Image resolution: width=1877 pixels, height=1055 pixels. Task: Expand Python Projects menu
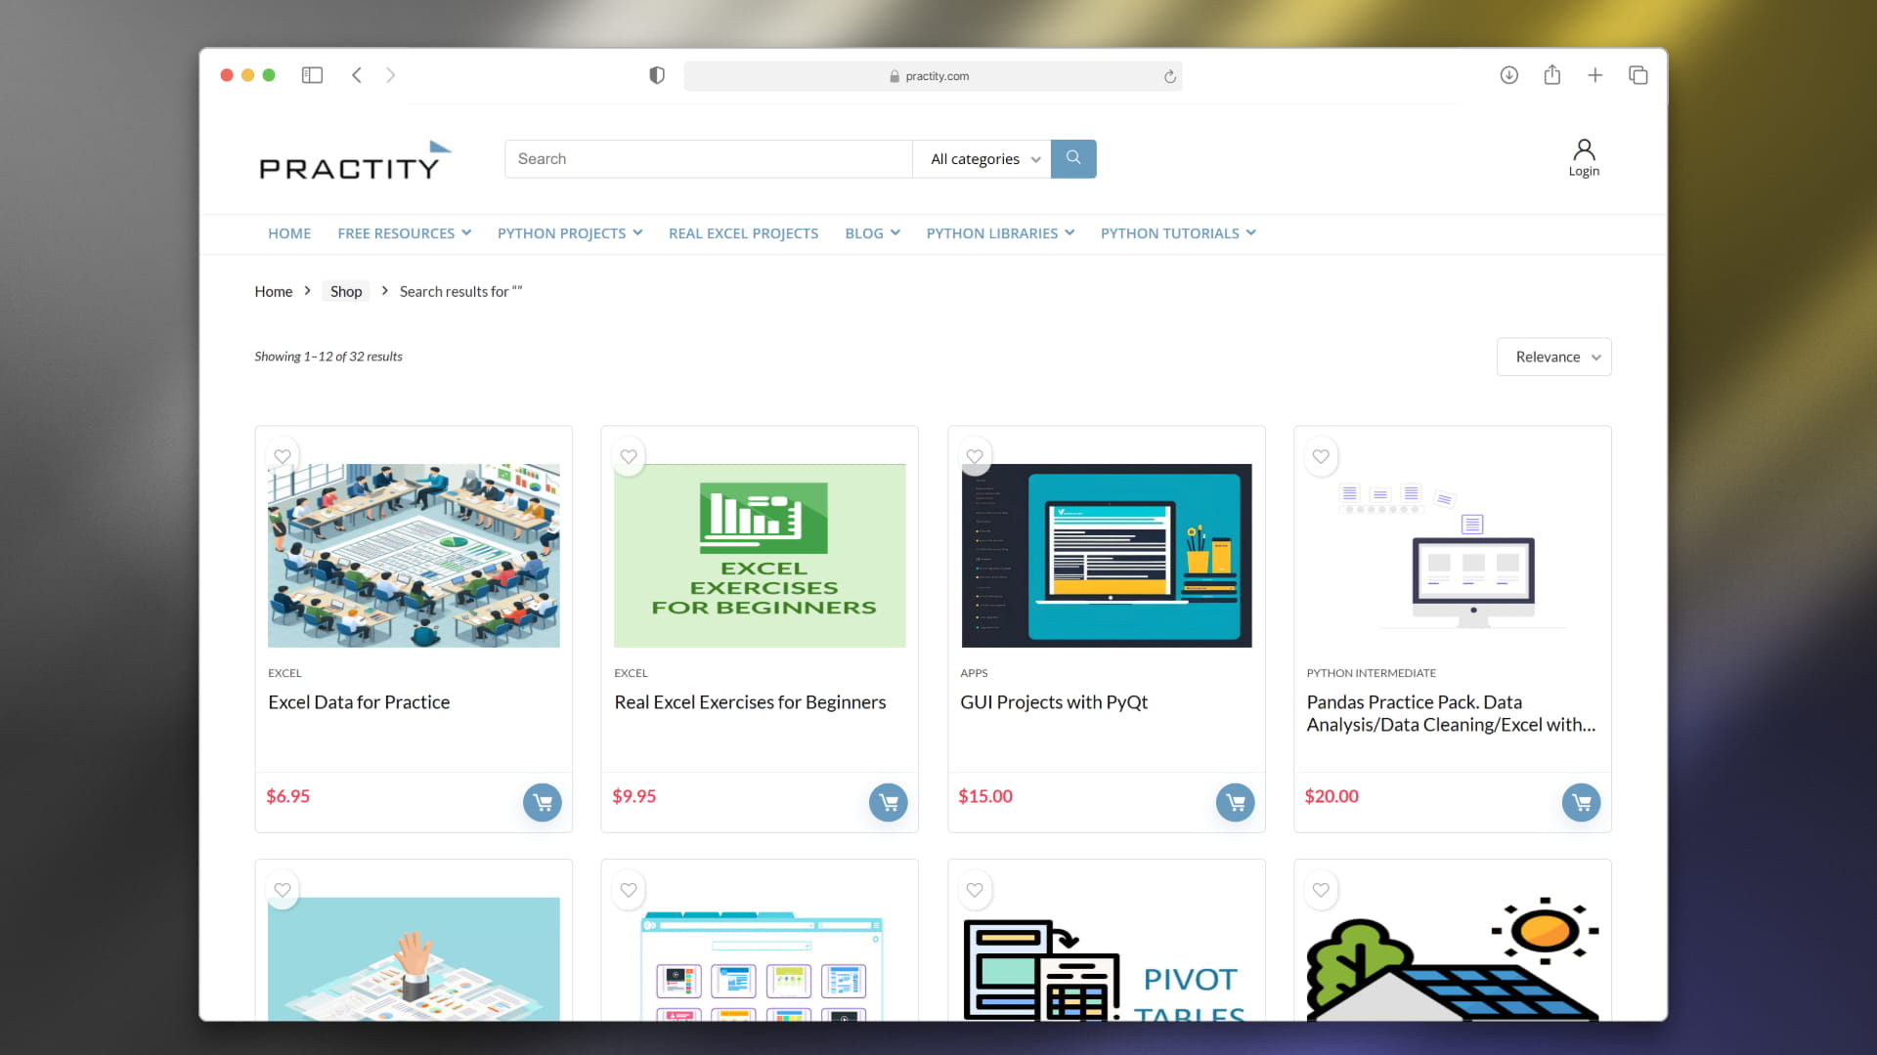point(570,233)
